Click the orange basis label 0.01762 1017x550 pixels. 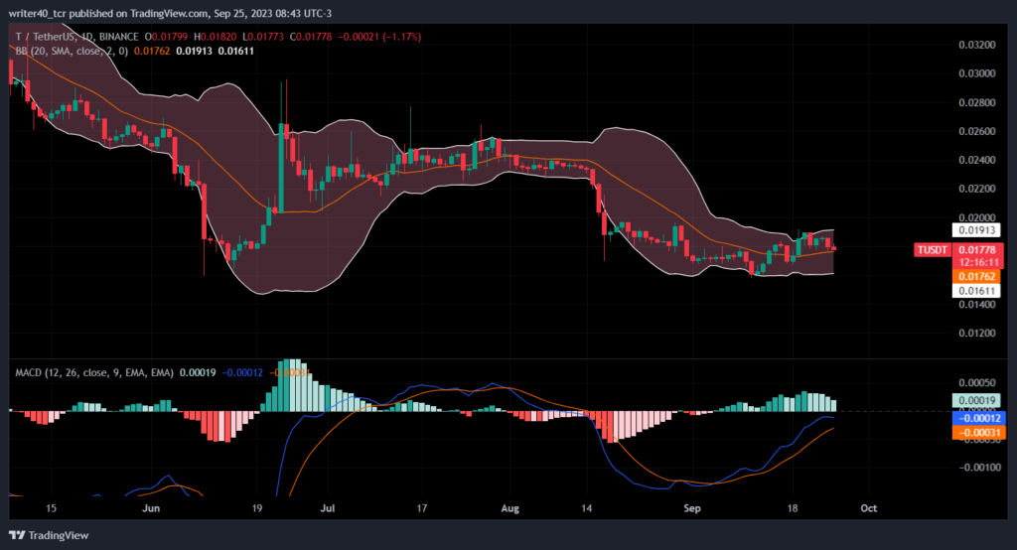click(x=976, y=277)
